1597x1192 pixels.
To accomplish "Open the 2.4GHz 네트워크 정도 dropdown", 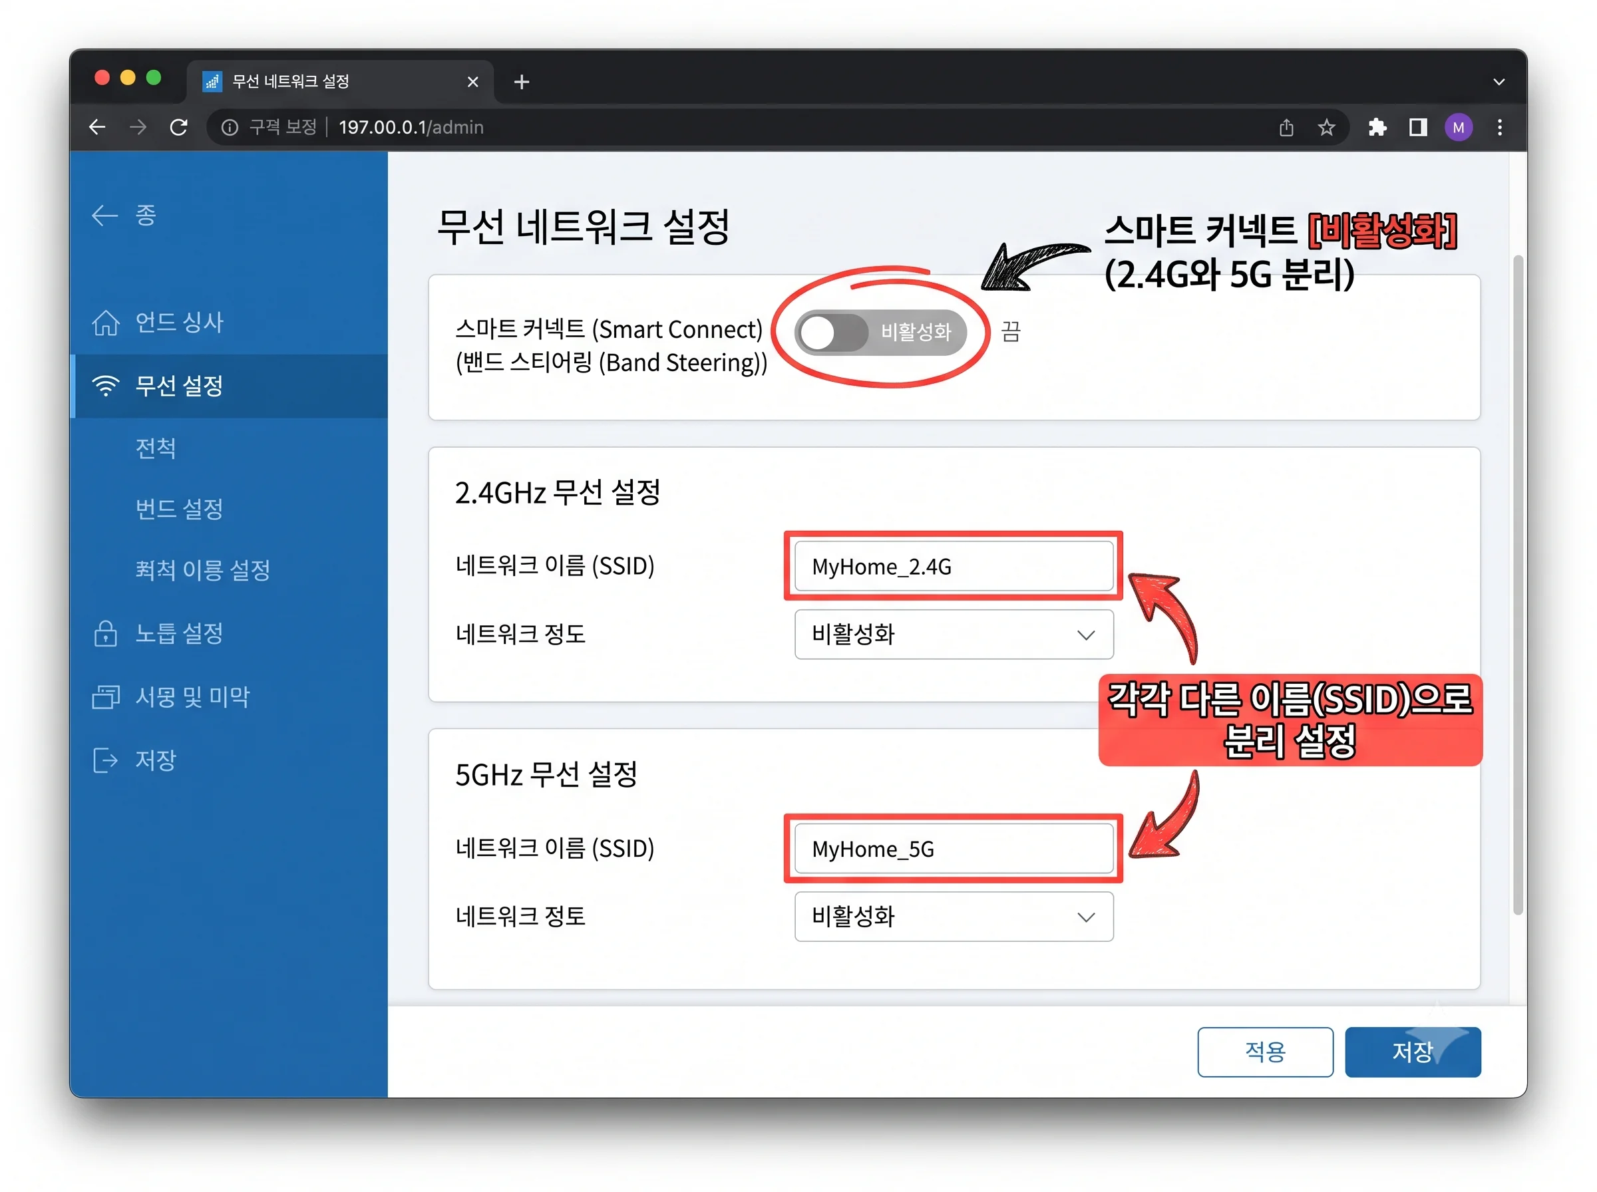I will [x=953, y=634].
